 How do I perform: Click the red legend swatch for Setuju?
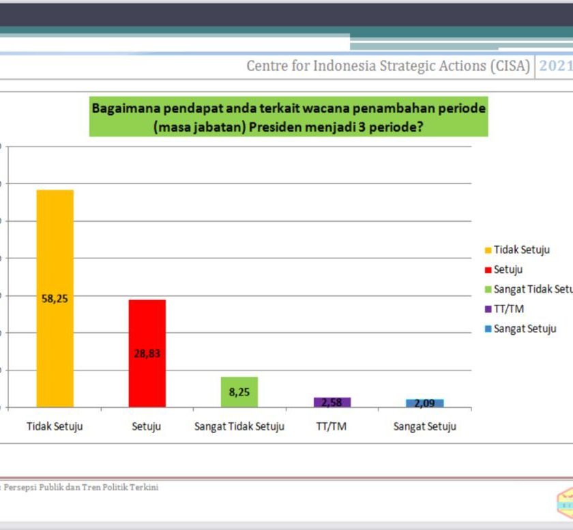tap(488, 270)
